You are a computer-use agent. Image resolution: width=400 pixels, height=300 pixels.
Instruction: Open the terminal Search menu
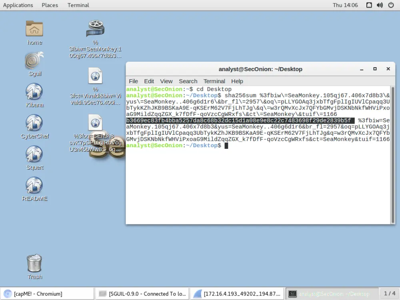coord(188,81)
